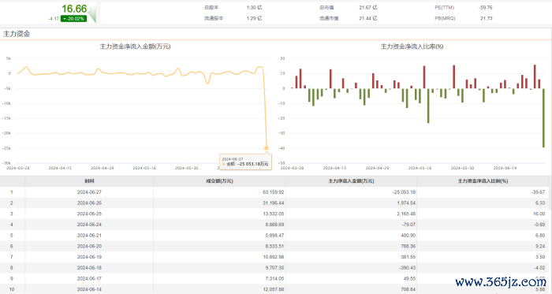
Task: Select the 2024-06-24 date cell
Action: [x=89, y=225]
